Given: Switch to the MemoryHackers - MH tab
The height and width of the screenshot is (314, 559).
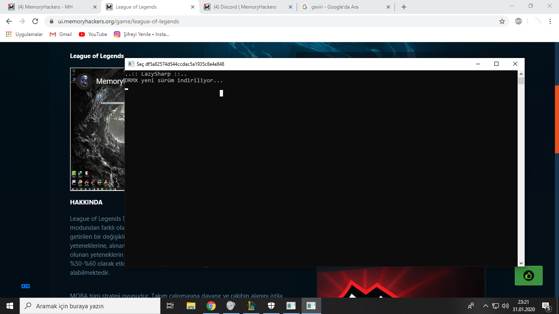Looking at the screenshot, I should click(52, 7).
